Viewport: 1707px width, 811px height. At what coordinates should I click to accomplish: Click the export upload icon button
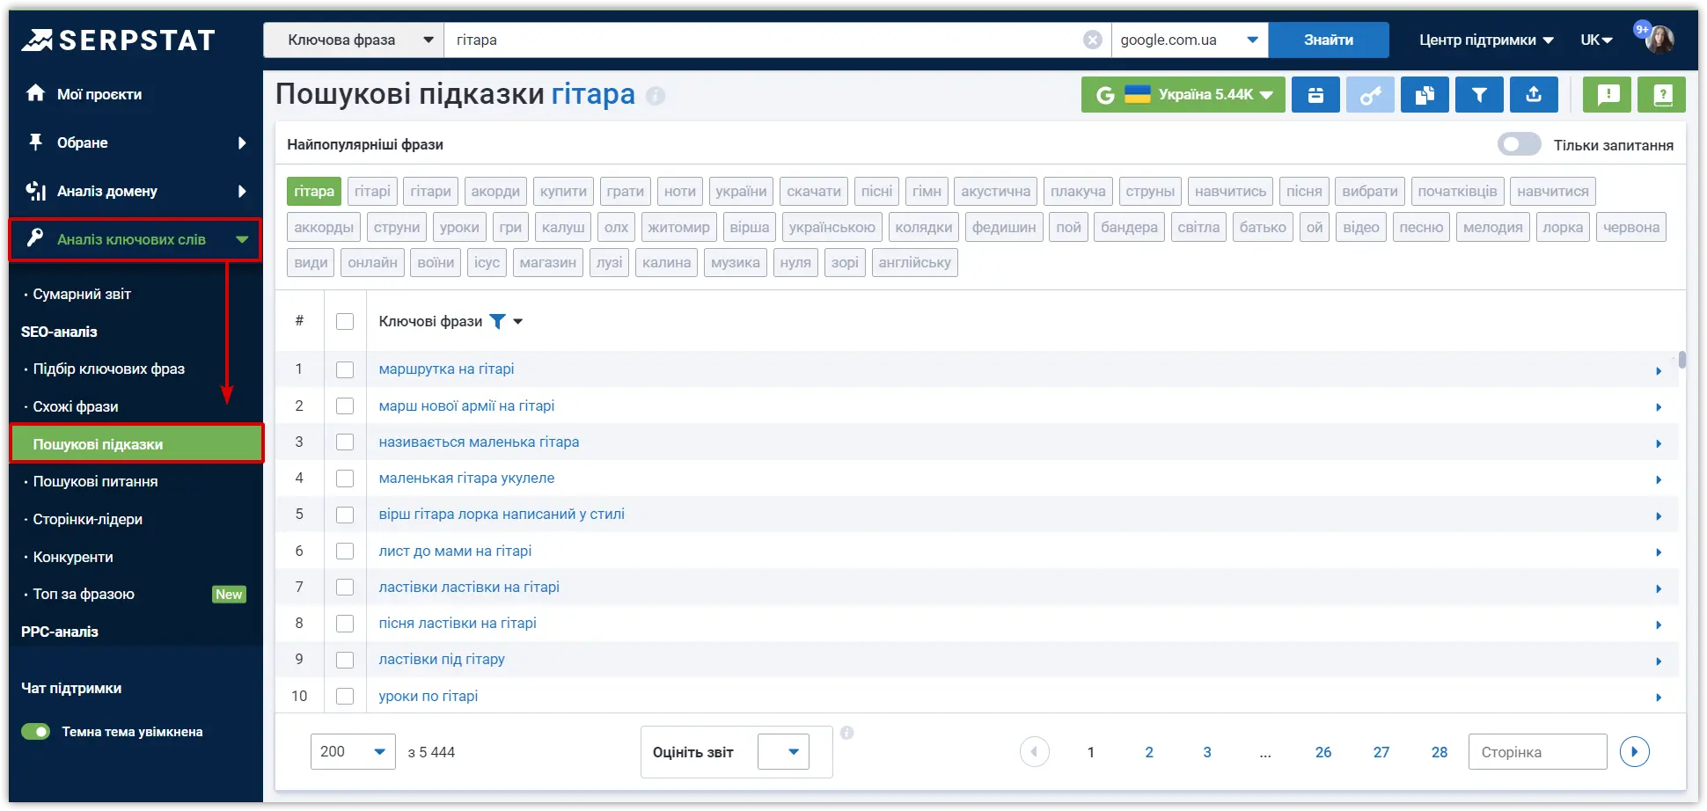[x=1534, y=94]
